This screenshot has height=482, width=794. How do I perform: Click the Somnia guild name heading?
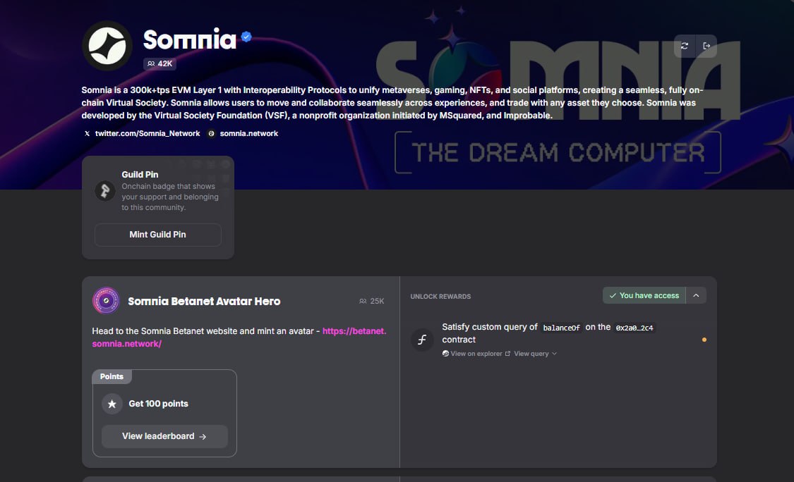[190, 39]
